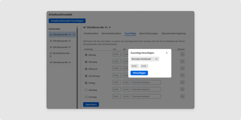Click Montag Von time field
241x120 pixels.
point(117,54)
